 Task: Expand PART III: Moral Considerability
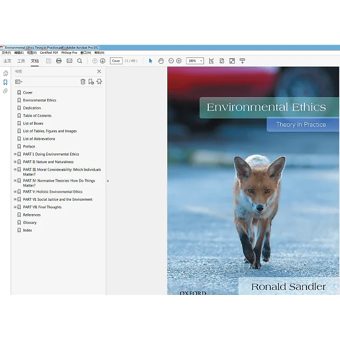[15, 169]
